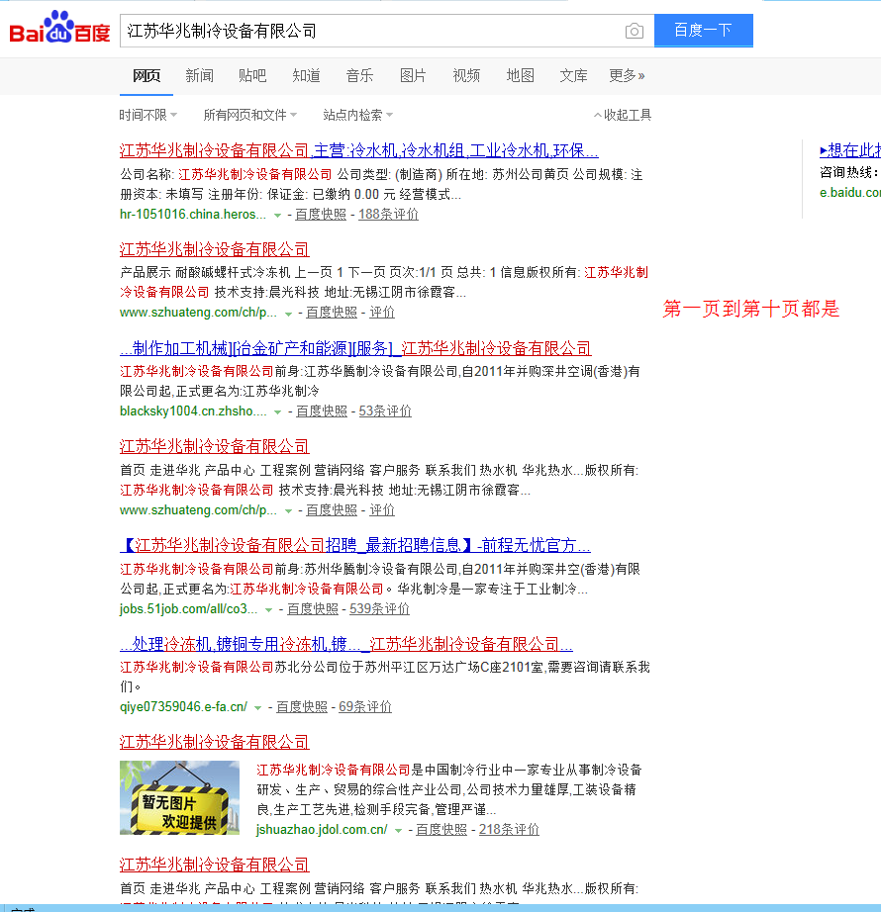Click the Baidu logo
The image size is (881, 912).
coord(59,28)
